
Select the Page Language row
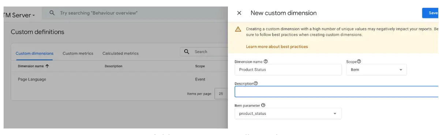119,79
